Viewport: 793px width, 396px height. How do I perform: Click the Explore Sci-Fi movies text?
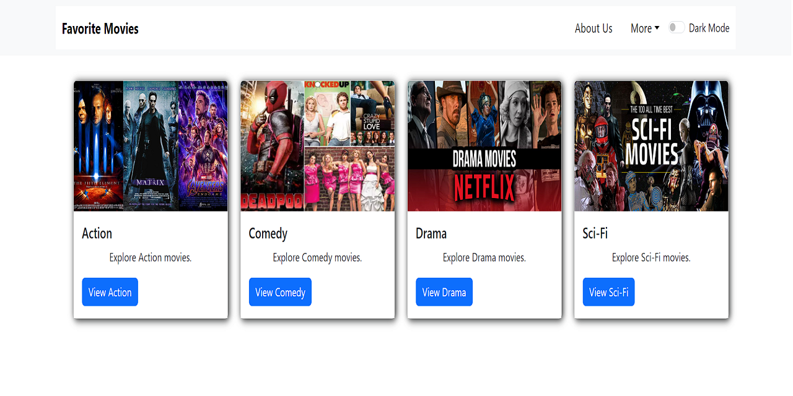click(x=651, y=257)
